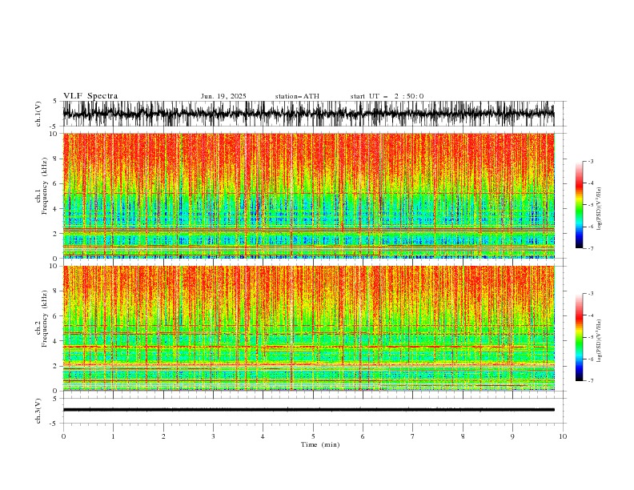Click the ch.1 spectrogram color scale bar
Viewport: 634px width, 490px height.
coord(580,205)
